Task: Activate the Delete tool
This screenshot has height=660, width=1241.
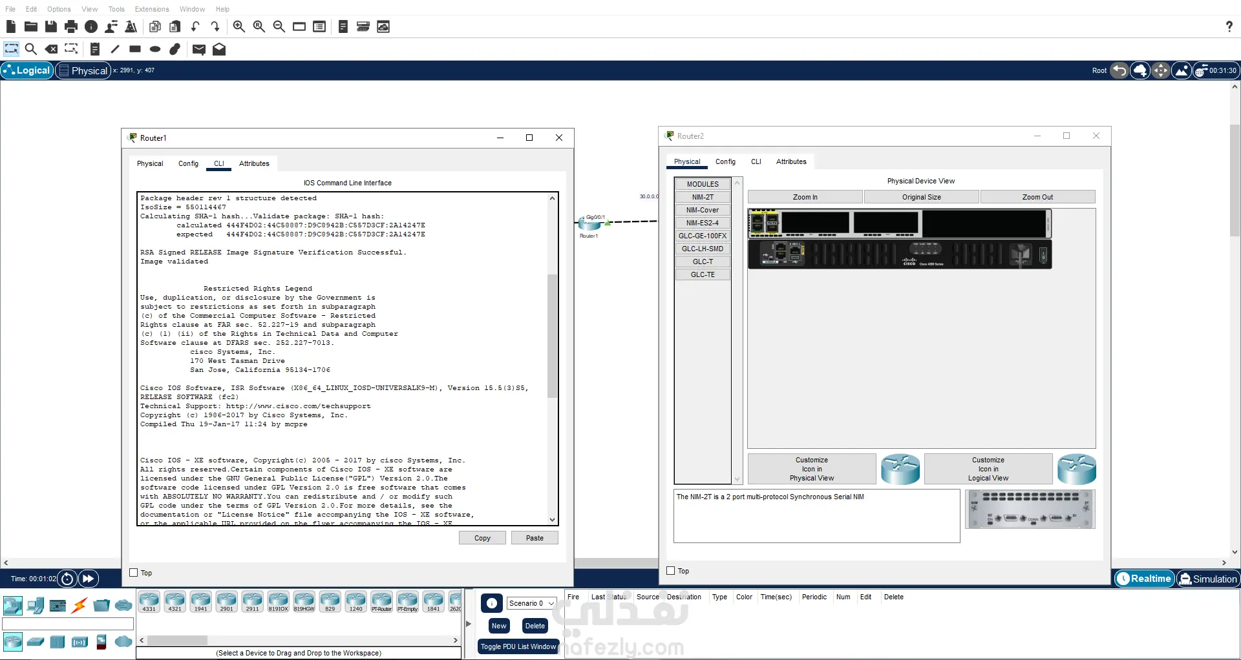Action: click(x=51, y=49)
